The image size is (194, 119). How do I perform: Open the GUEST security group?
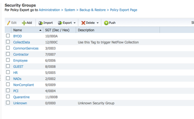[x=18, y=67]
